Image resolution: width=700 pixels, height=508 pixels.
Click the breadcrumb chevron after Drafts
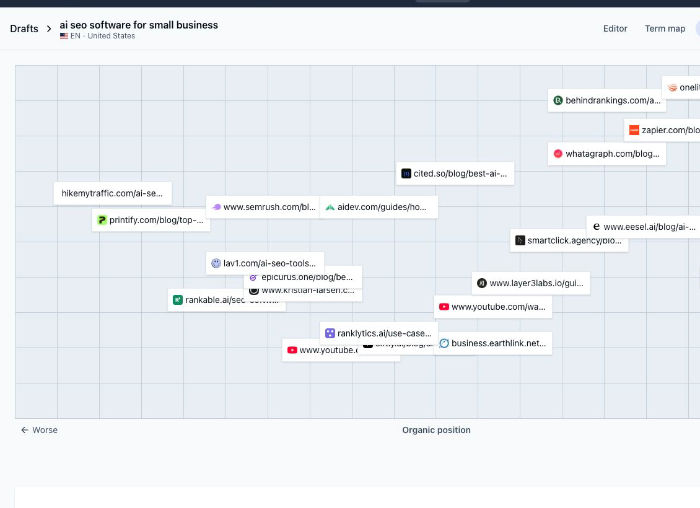click(x=49, y=29)
